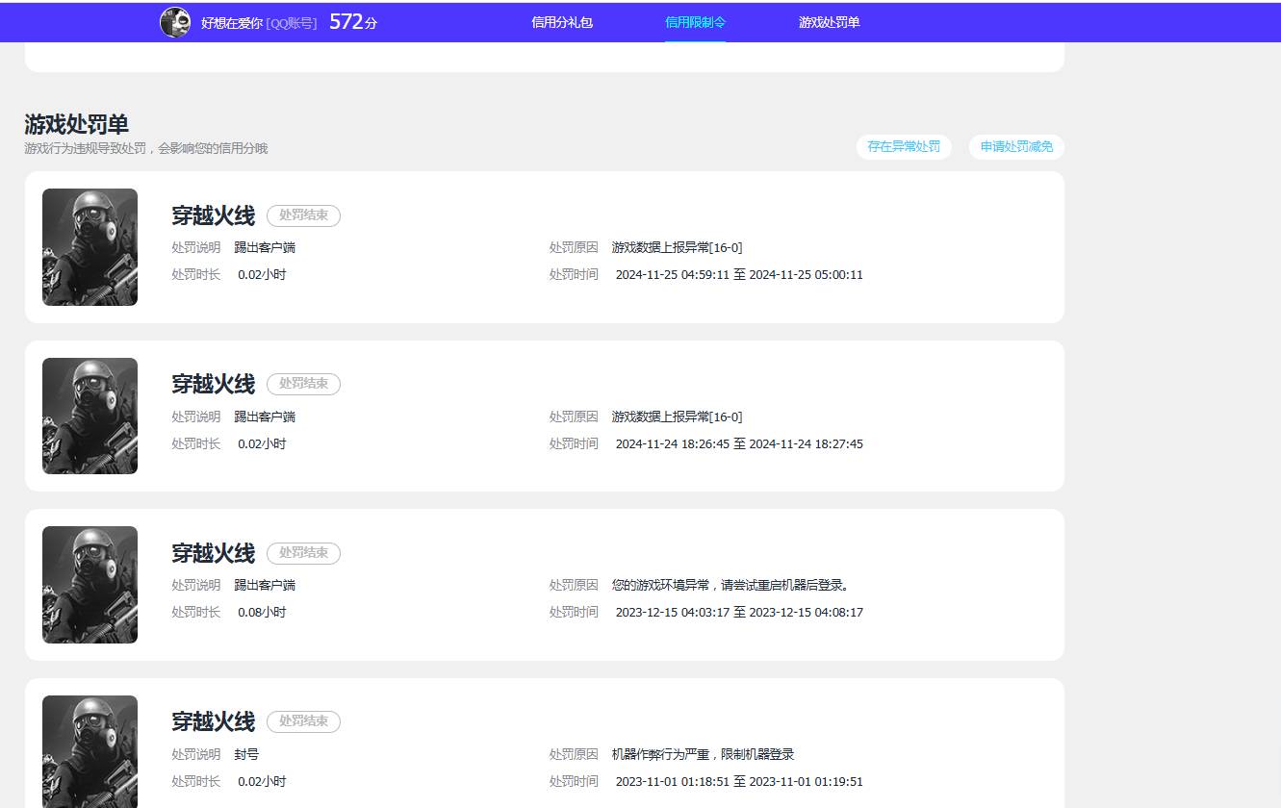Switch to the 信用限制令 tab

pyautogui.click(x=696, y=21)
